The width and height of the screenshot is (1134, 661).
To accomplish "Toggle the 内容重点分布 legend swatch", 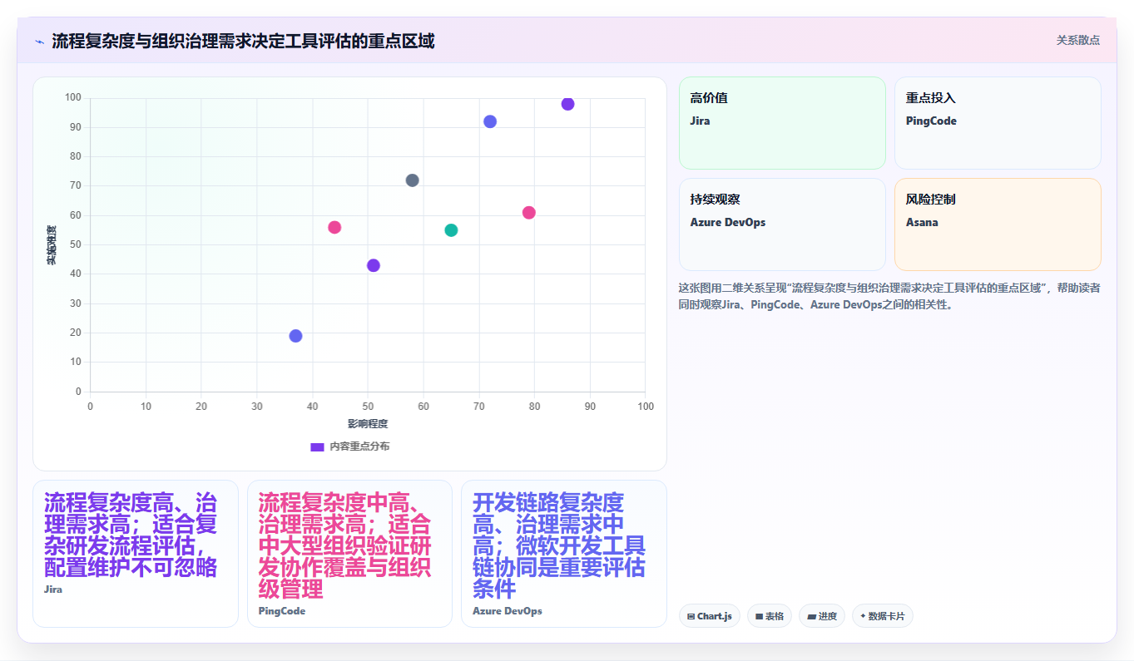I will pyautogui.click(x=317, y=446).
